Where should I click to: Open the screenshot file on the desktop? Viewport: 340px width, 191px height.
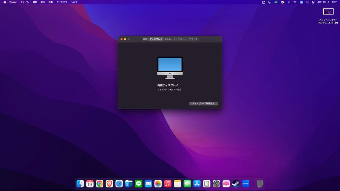[x=328, y=12]
